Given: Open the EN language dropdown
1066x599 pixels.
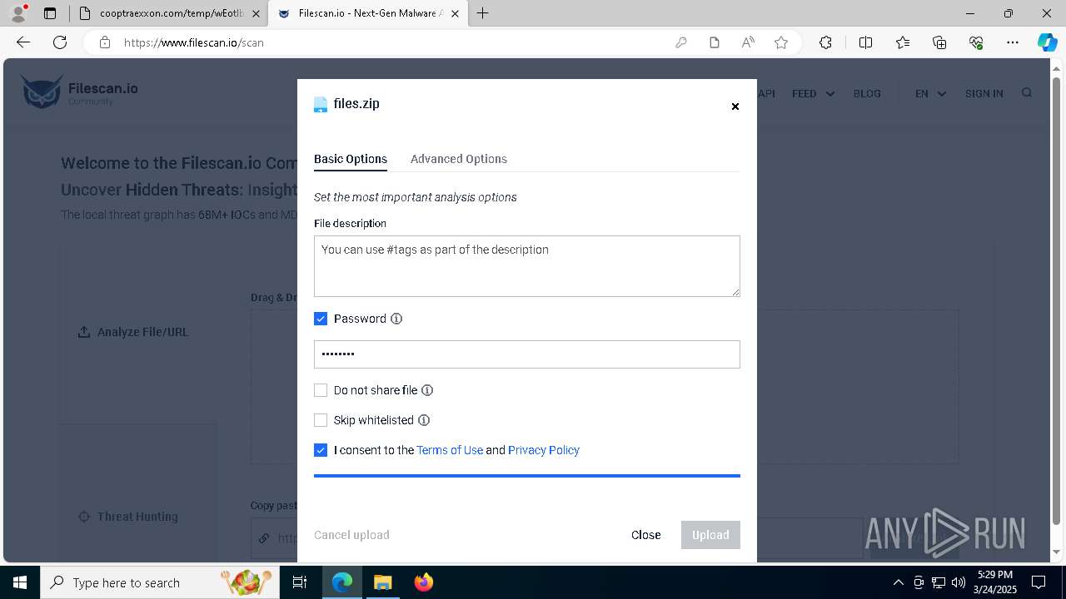Looking at the screenshot, I should coord(930,94).
